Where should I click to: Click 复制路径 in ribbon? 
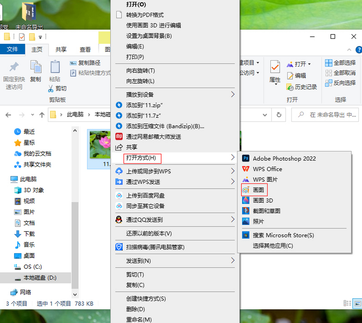coord(85,63)
